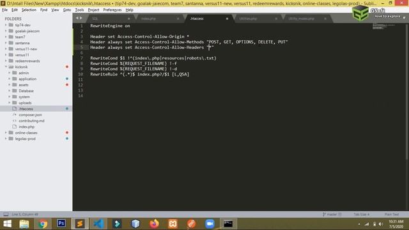Open contributing.md in the sidebar
Image resolution: width=409 pixels, height=230 pixels.
point(31,121)
